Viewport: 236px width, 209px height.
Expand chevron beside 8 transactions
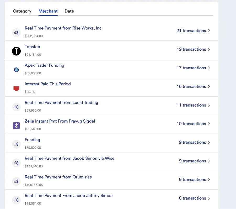[x=209, y=198]
